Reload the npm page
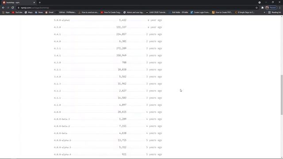This screenshot has width=283, height=159. click(x=13, y=8)
